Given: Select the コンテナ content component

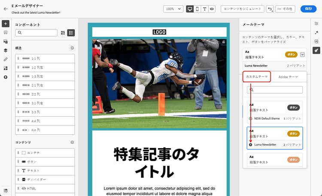Looking at the screenshot, I should tap(45, 153).
